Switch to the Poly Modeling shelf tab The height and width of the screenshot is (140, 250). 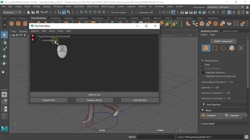click(38, 18)
